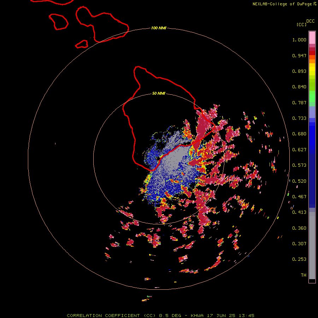This screenshot has height=318, width=318.
Task: Click the 0.947 value on the color scale
Action: click(x=299, y=55)
